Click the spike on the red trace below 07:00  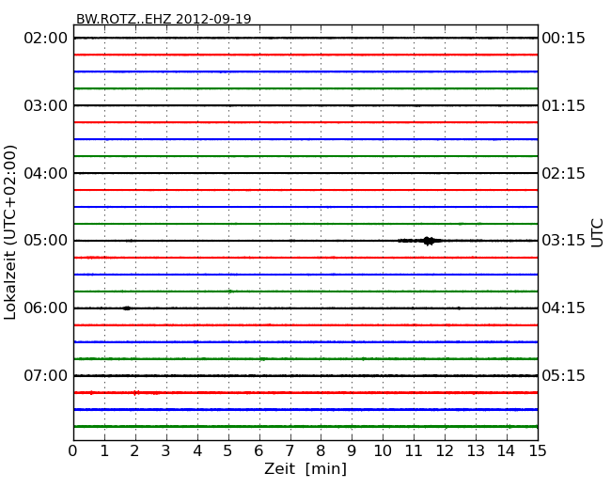coord(135,393)
